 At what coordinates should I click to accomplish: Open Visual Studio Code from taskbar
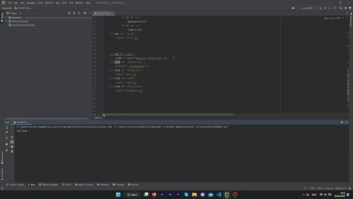point(219,195)
